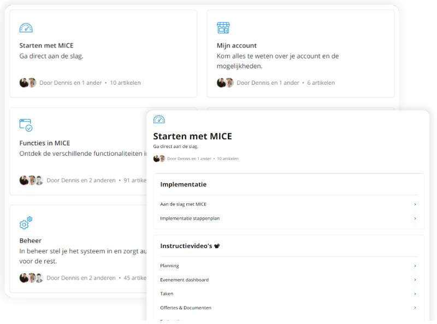Click the camera emoji beside Instructievideo's

217,246
